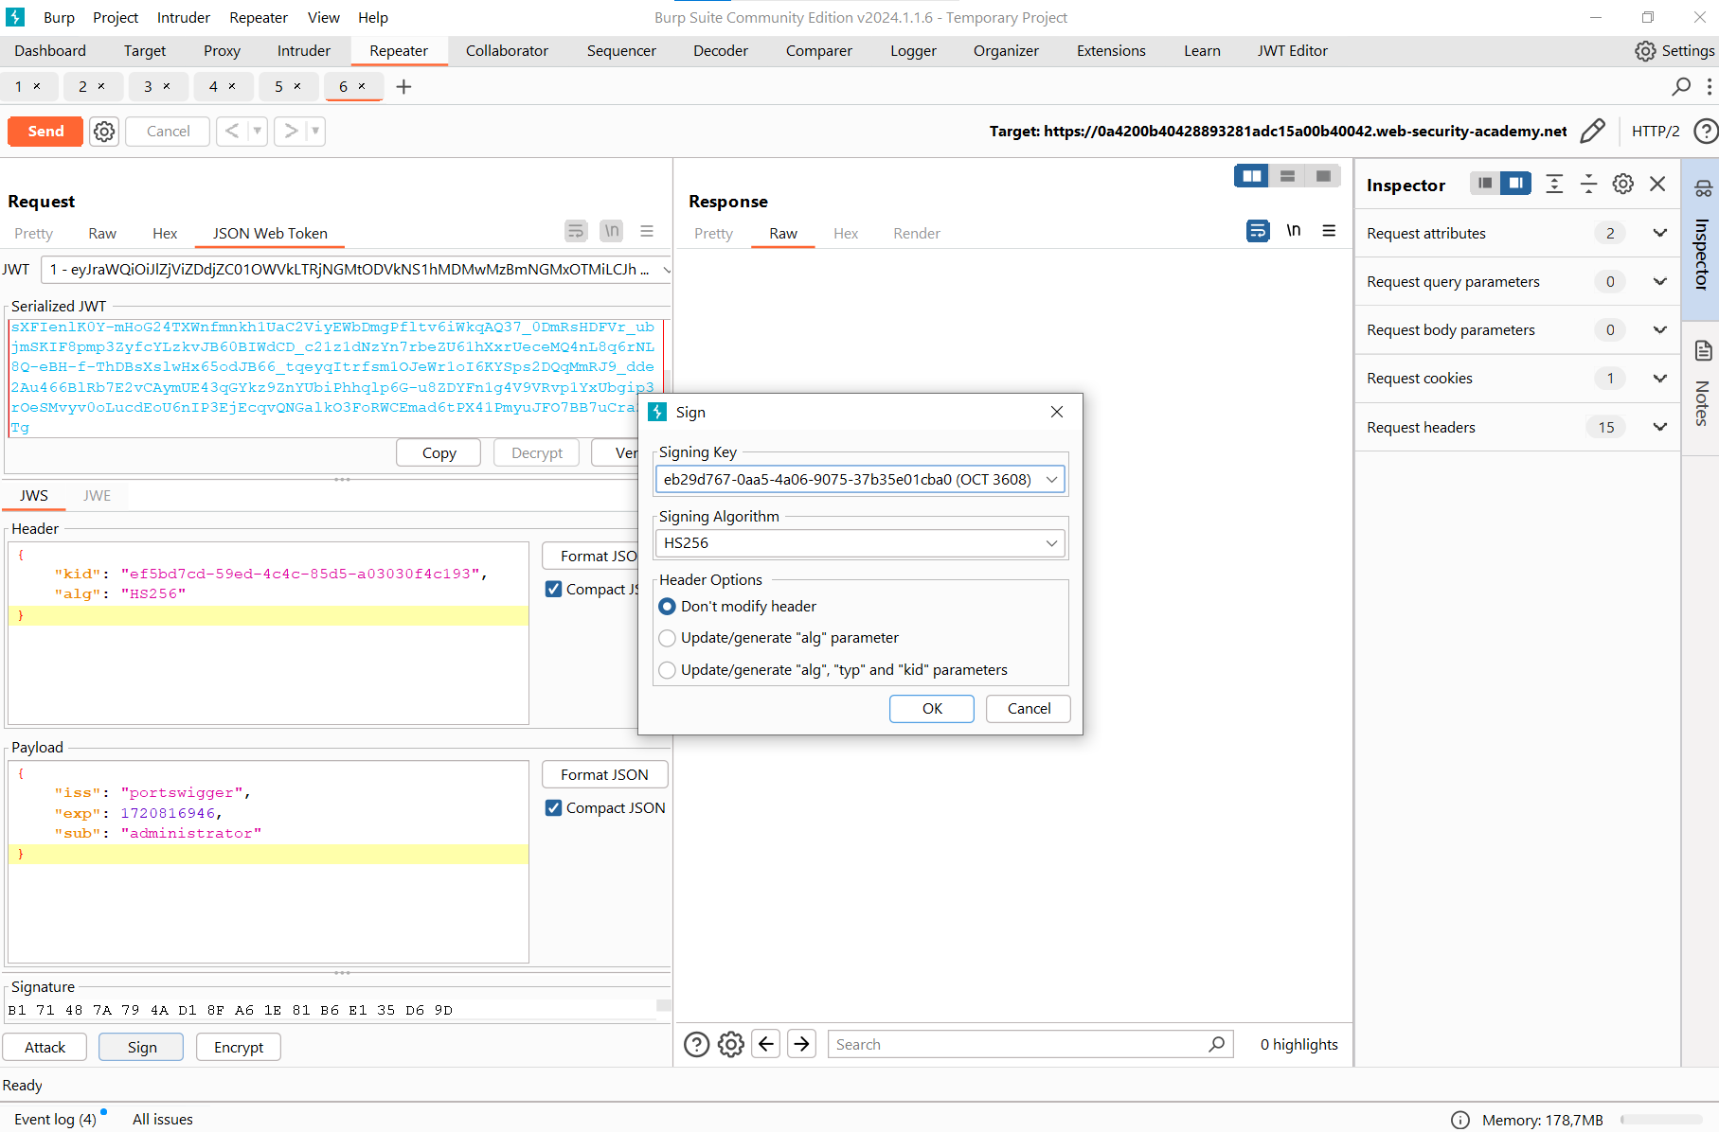
Task: Open request panel hamburger menu
Action: [647, 231]
